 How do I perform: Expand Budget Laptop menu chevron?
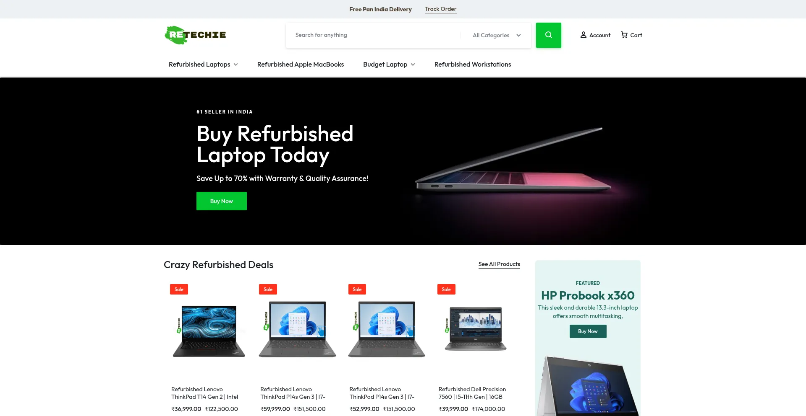pos(413,65)
